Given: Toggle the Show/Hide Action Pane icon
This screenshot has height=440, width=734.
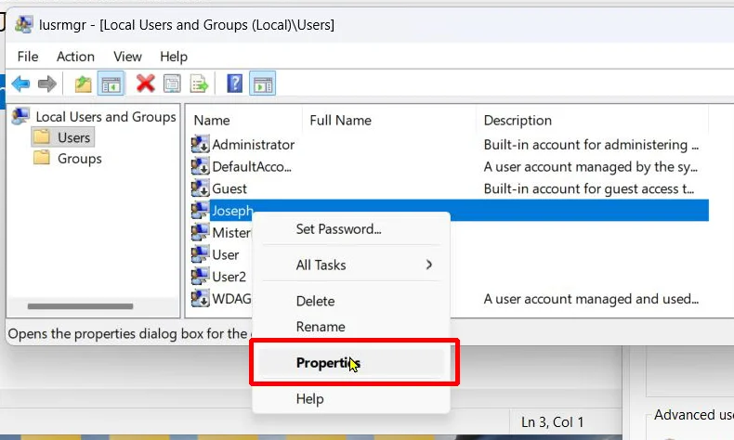Looking at the screenshot, I should pyautogui.click(x=263, y=84).
